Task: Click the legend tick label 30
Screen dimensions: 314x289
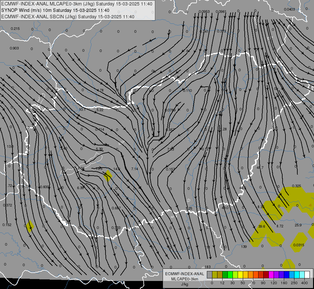Action: pyautogui.click(x=232, y=283)
